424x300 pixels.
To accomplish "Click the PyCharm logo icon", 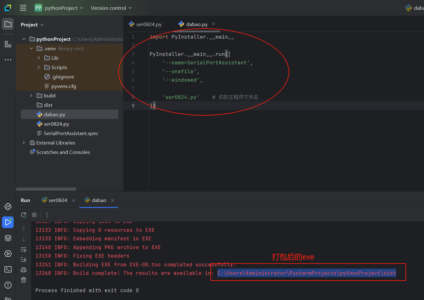I will 8,8.
